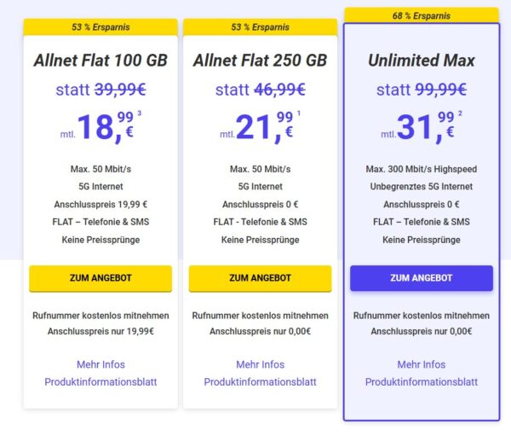Select the Allnet Flat 100 GB plan title

pyautogui.click(x=100, y=61)
